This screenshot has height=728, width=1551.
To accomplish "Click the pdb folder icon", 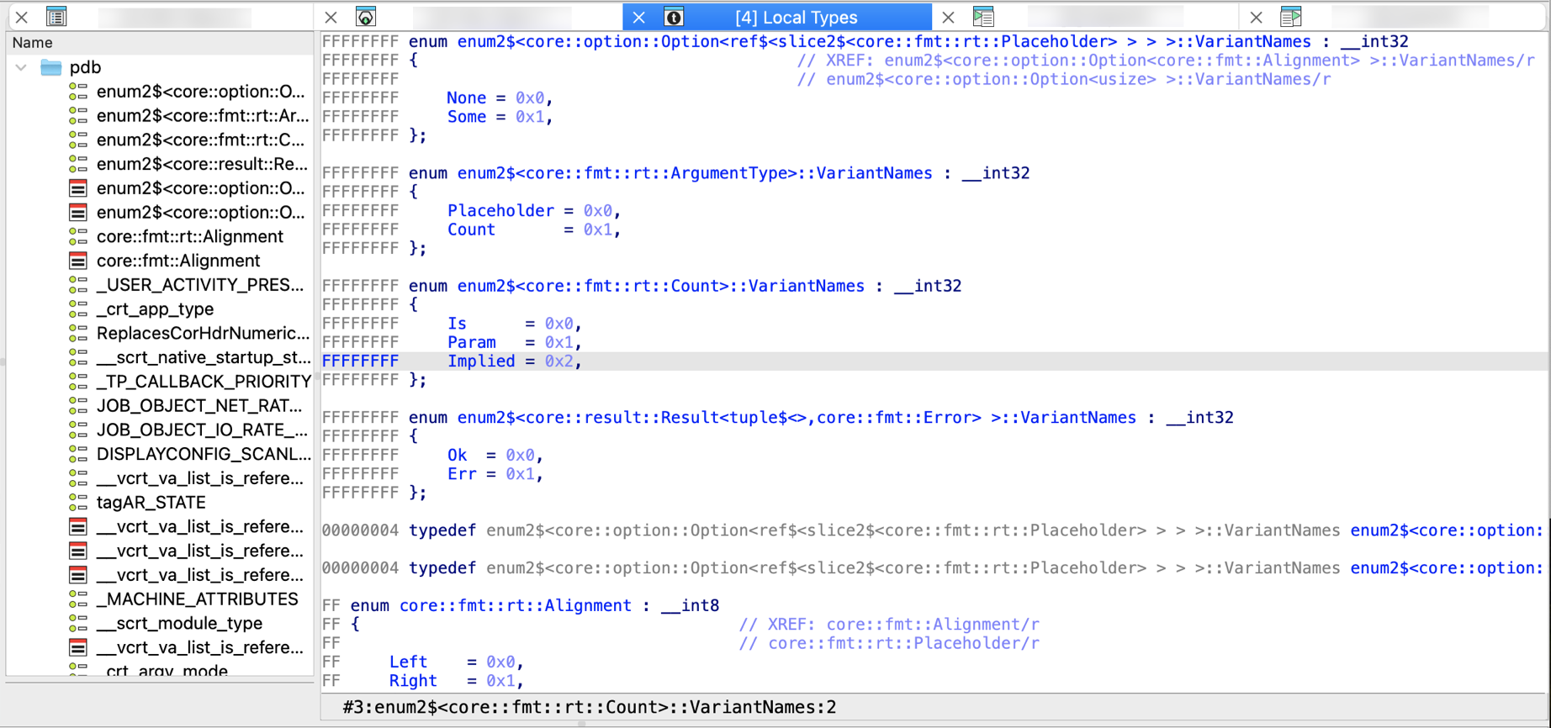I will [x=51, y=67].
